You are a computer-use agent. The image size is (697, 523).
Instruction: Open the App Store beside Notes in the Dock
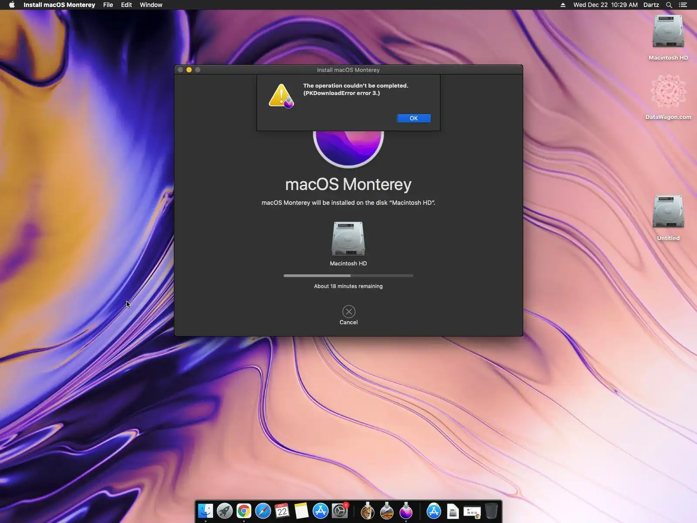[321, 511]
